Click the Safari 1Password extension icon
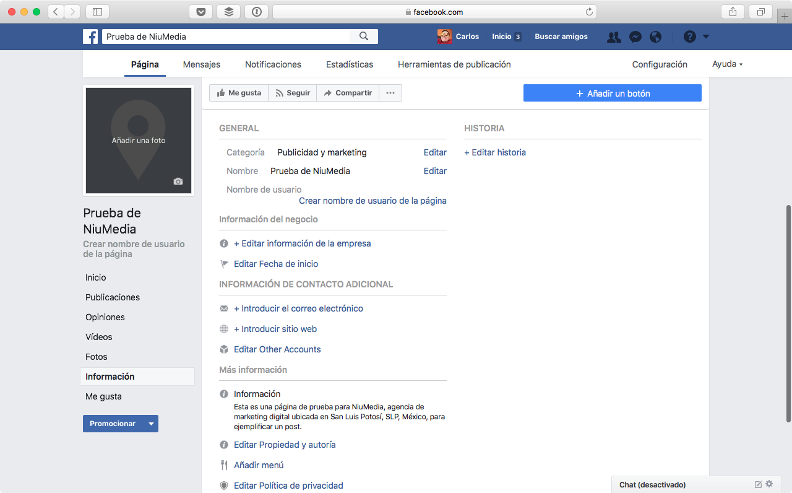Viewport: 792px width, 493px height. [257, 12]
